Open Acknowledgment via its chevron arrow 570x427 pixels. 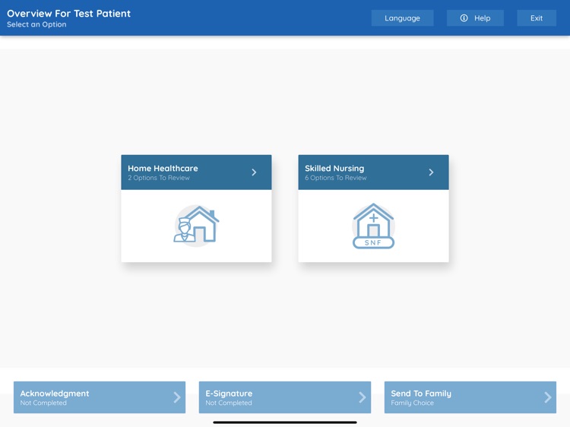click(176, 397)
